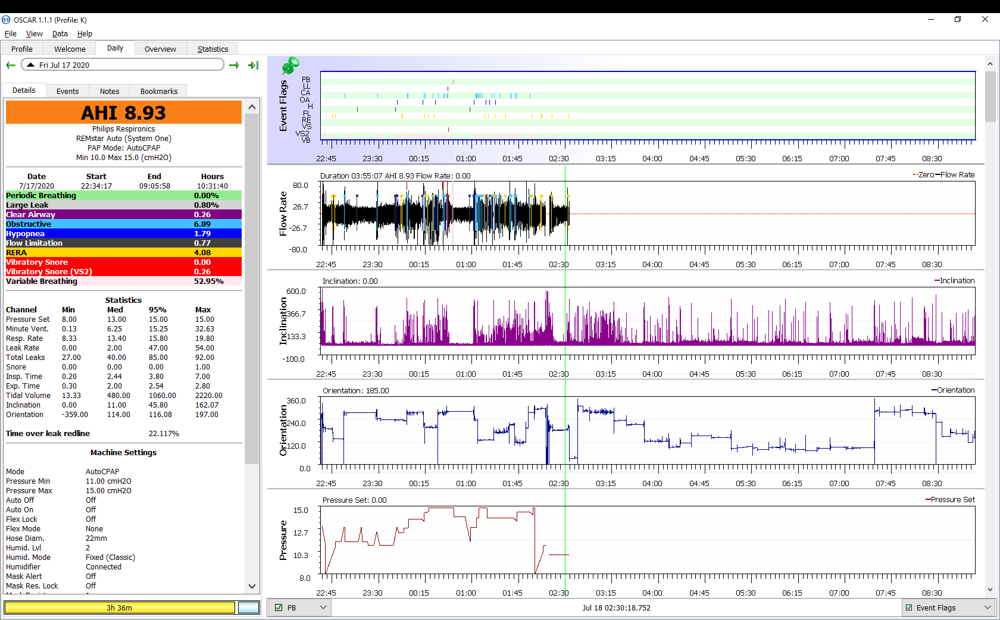Click the RERA yellow row
1000x620 pixels.
(124, 252)
